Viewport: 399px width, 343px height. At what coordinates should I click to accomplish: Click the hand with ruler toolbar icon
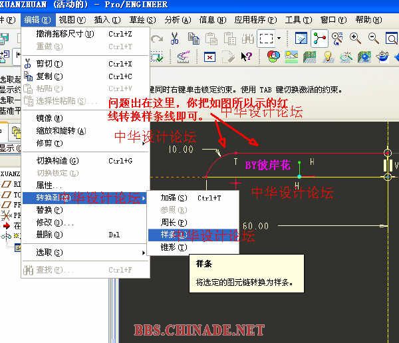[184, 57]
